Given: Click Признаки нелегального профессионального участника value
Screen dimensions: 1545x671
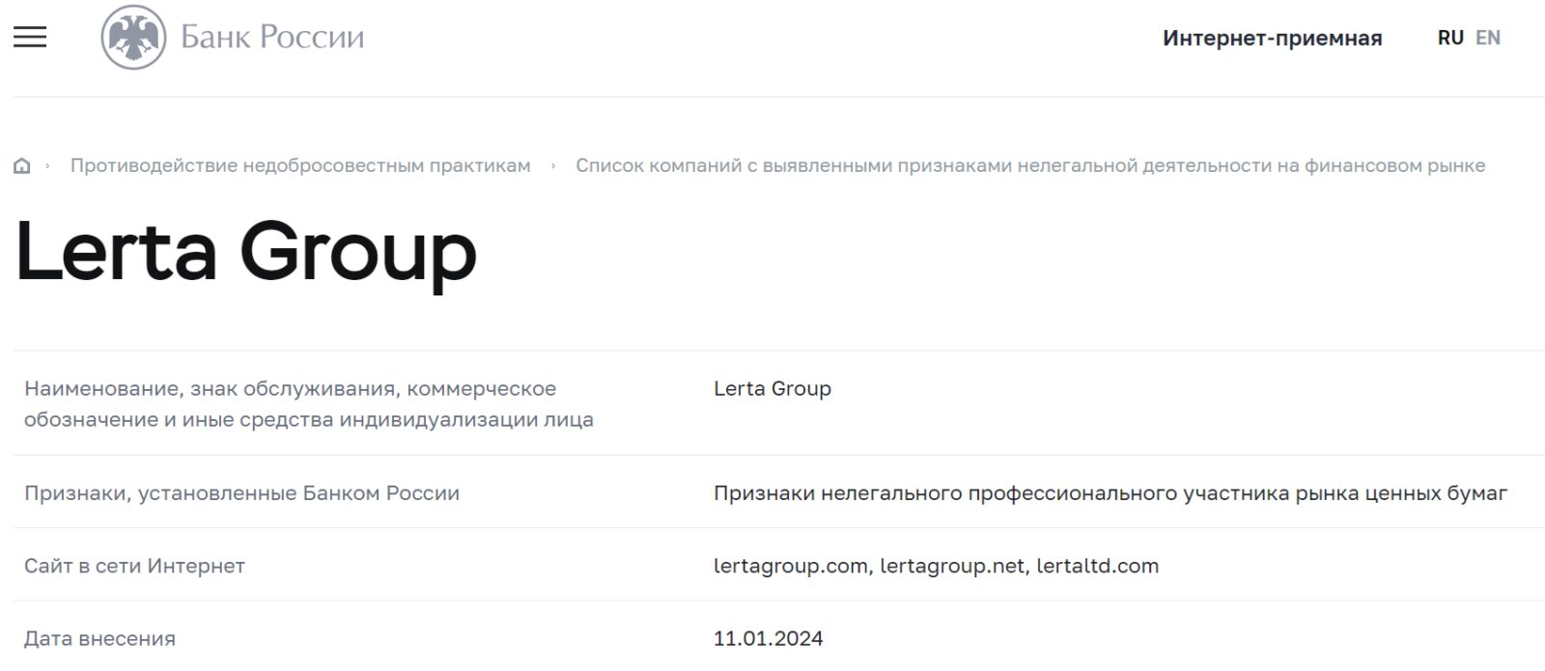Looking at the screenshot, I should tap(1110, 493).
